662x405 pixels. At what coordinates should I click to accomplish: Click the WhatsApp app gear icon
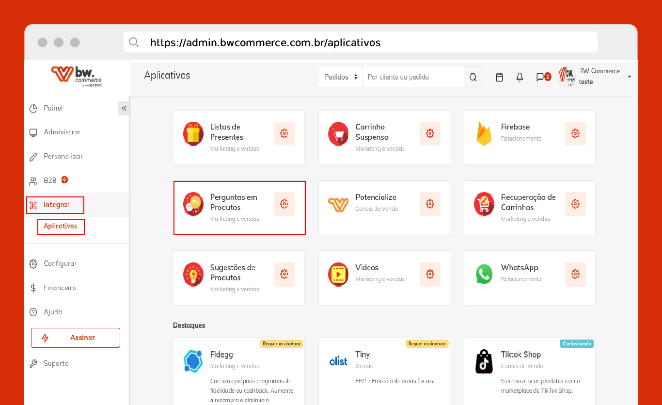pos(575,274)
